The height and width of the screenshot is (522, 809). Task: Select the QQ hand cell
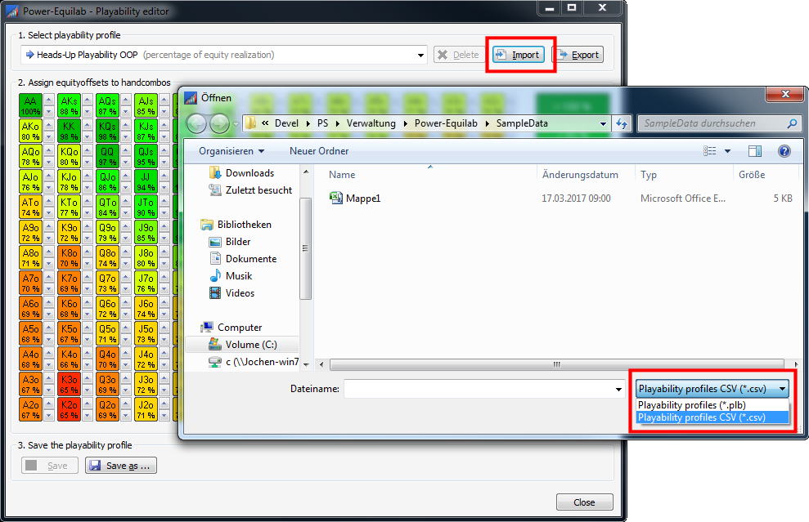point(107,156)
